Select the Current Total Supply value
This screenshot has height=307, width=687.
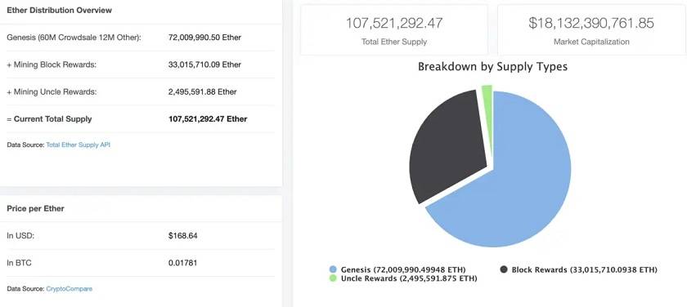coord(208,119)
